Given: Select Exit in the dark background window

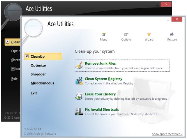Looking at the screenshot, I should tap(14, 79).
